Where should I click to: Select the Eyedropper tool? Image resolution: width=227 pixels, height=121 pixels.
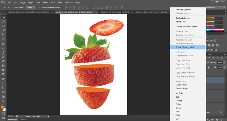[3, 39]
